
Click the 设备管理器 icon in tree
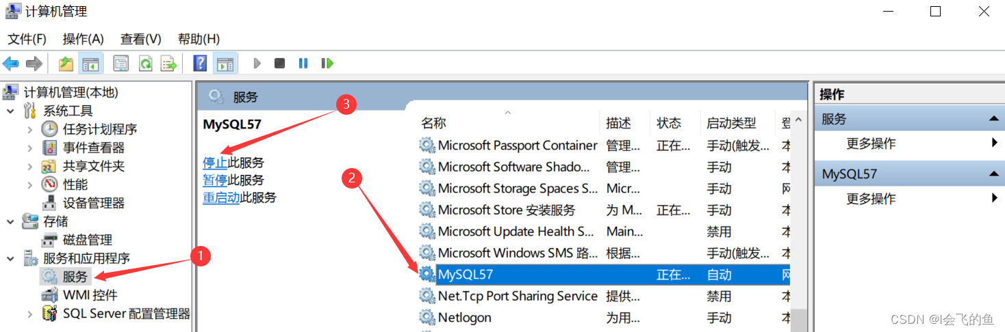click(x=49, y=203)
